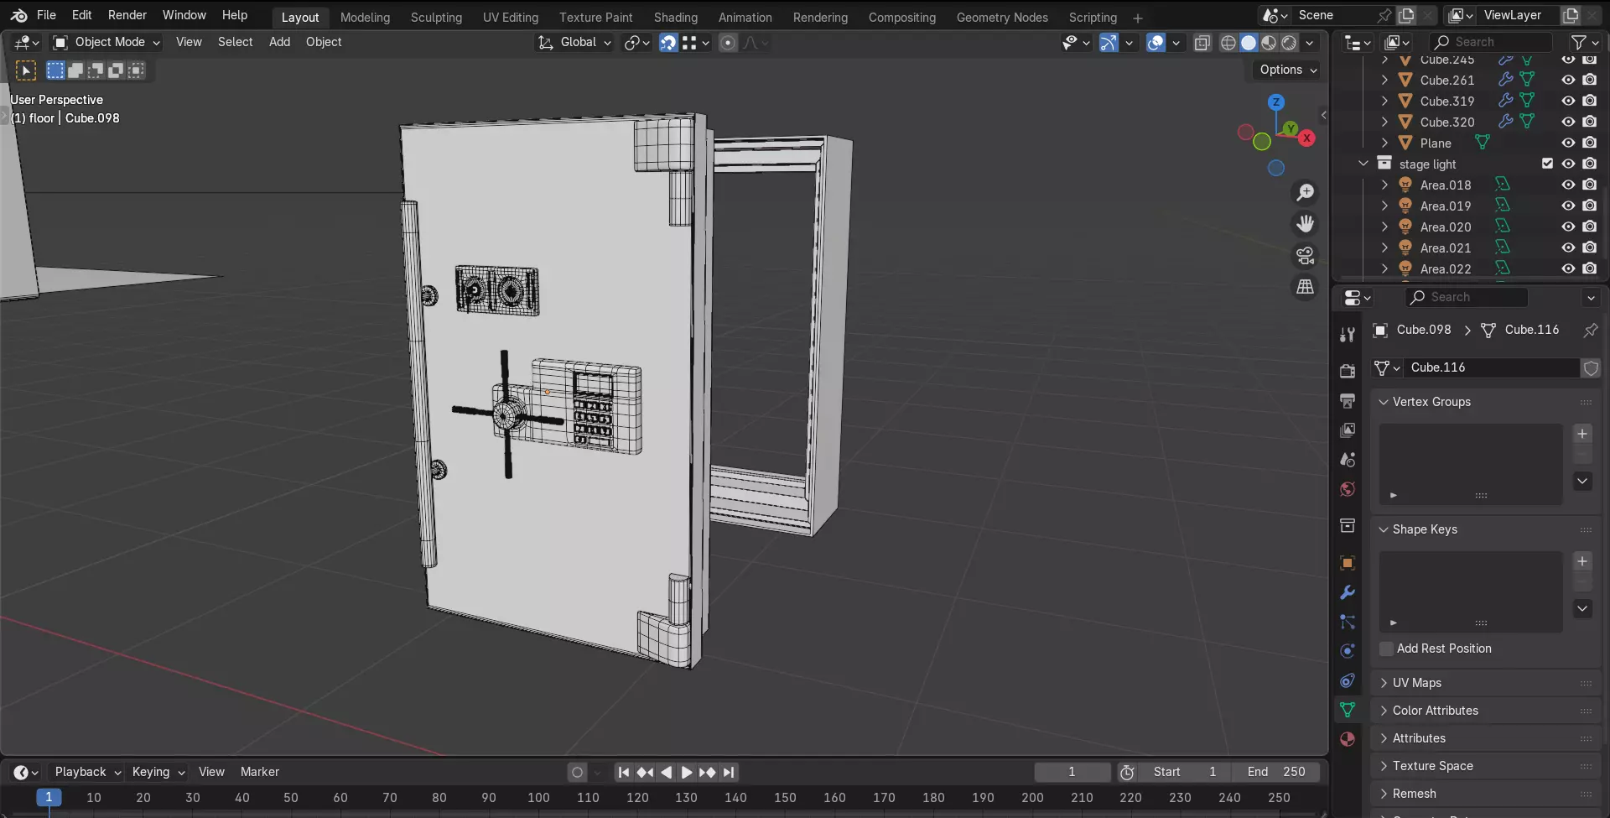
Task: Open the Modifiers properties tab
Action: click(1348, 592)
